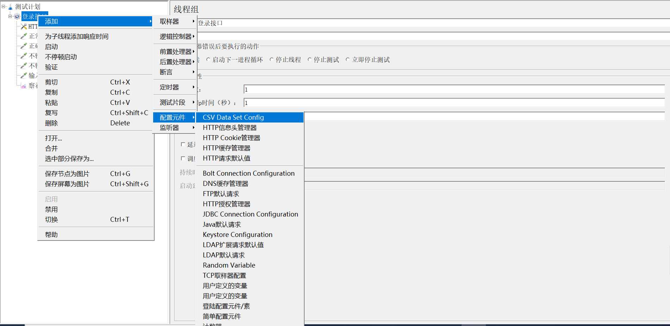Screen dimensions: 670x326
Task: Choose HTTP信息头管理器 from the config submenu
Action: [250, 127]
